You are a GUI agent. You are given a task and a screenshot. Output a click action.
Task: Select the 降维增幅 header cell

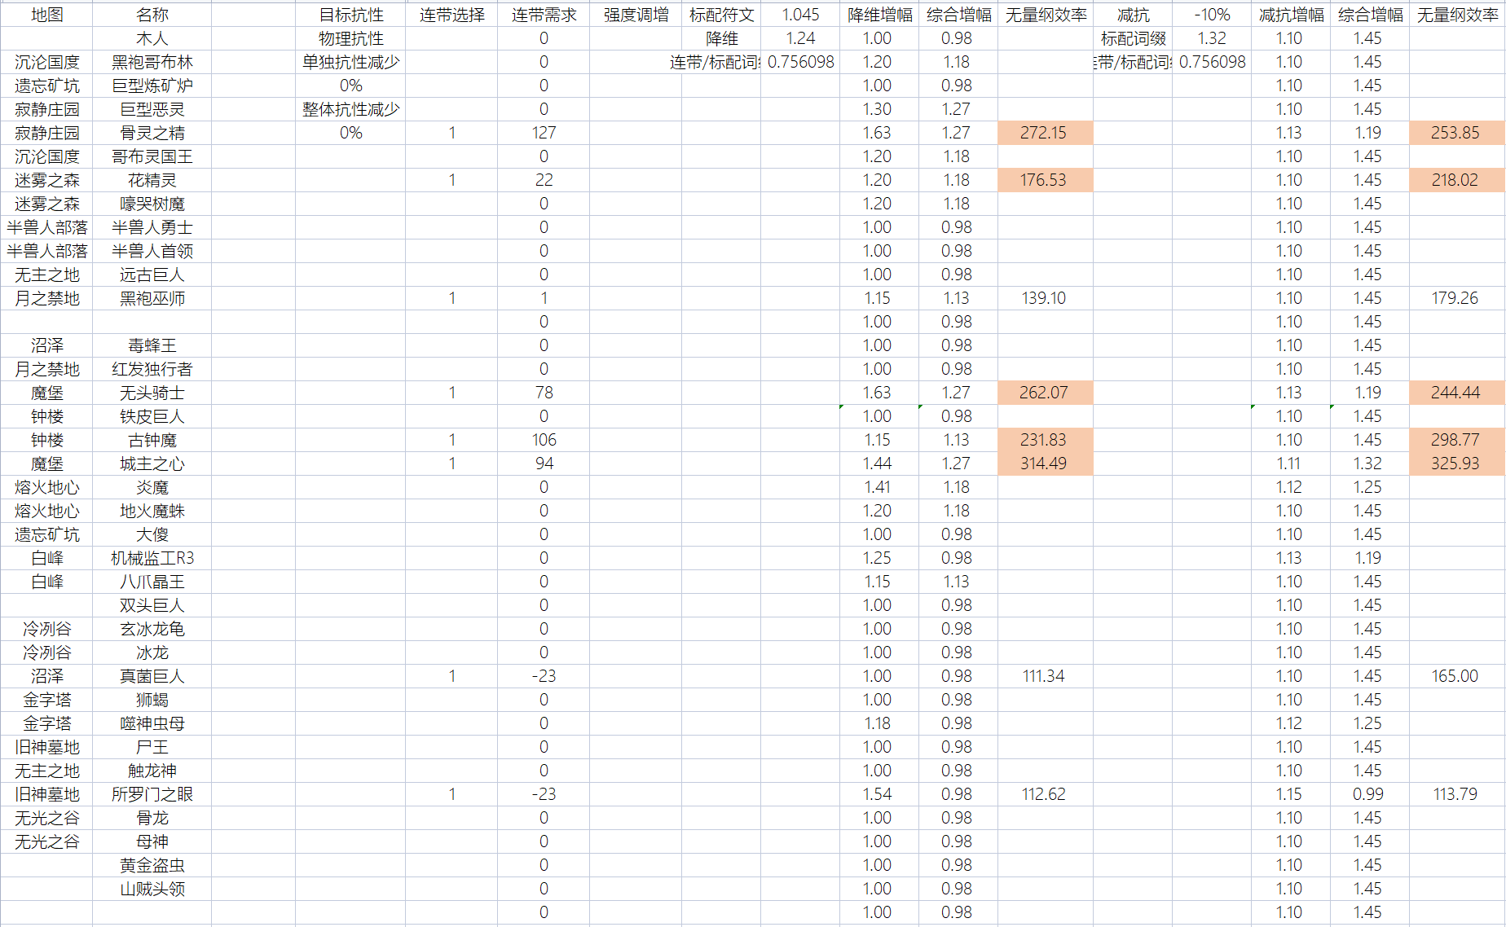point(879,15)
